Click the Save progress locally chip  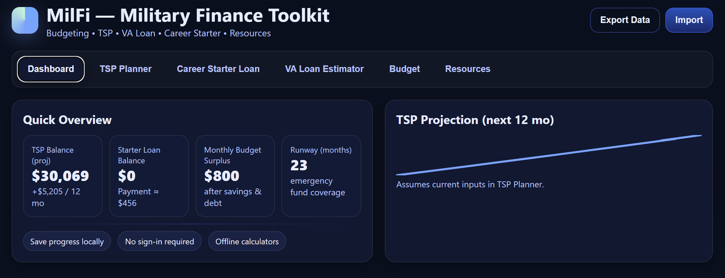(x=67, y=241)
